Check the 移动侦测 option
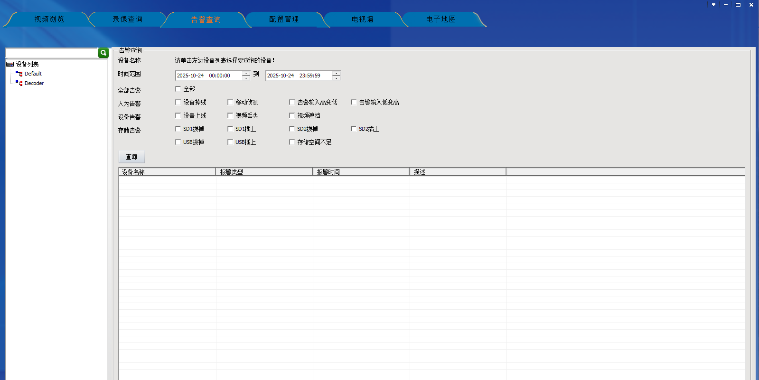Screen dimensions: 759x380 pyautogui.click(x=230, y=102)
